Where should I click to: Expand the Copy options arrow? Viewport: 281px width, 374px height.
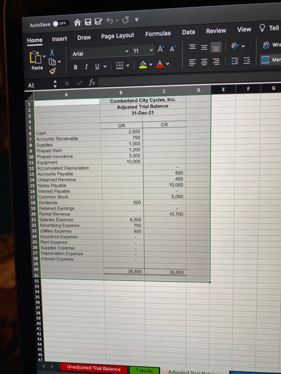coord(59,61)
